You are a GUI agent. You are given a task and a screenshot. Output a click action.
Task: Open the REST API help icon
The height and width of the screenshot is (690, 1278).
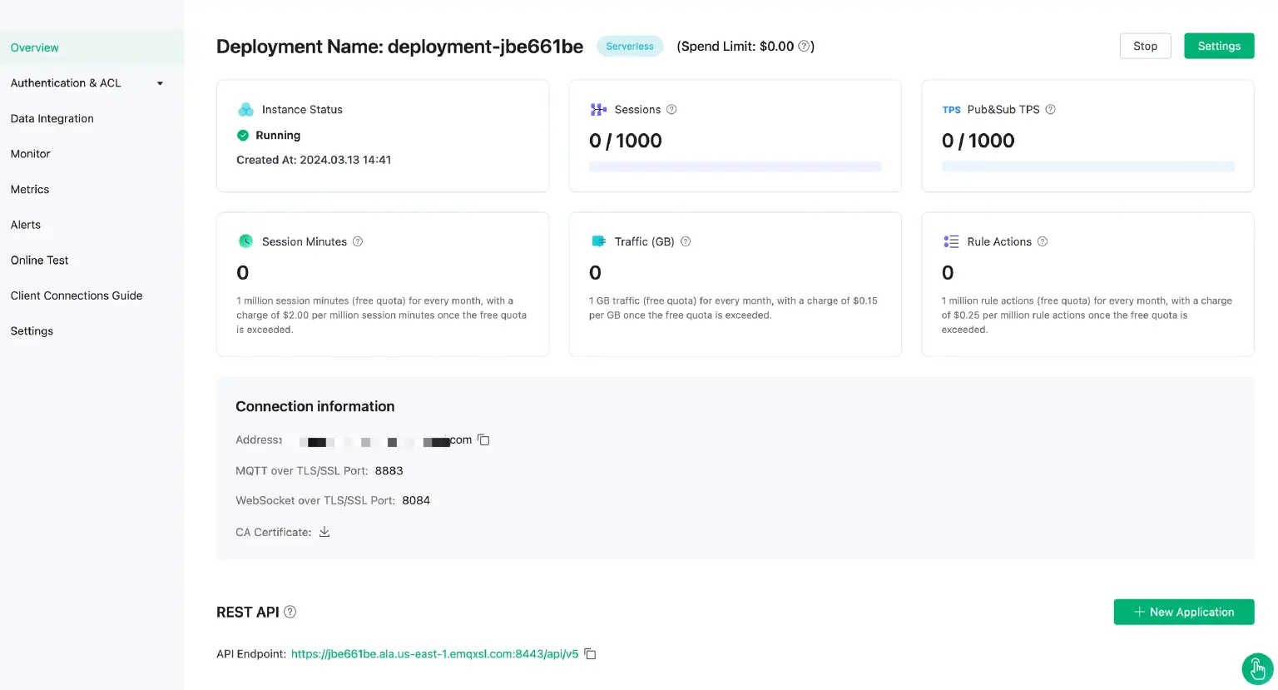(290, 612)
